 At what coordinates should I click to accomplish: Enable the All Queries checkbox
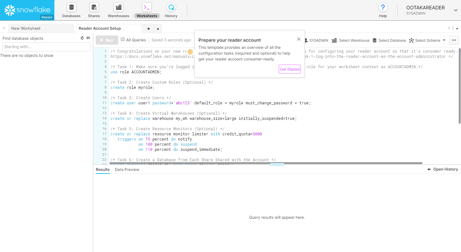[122, 39]
